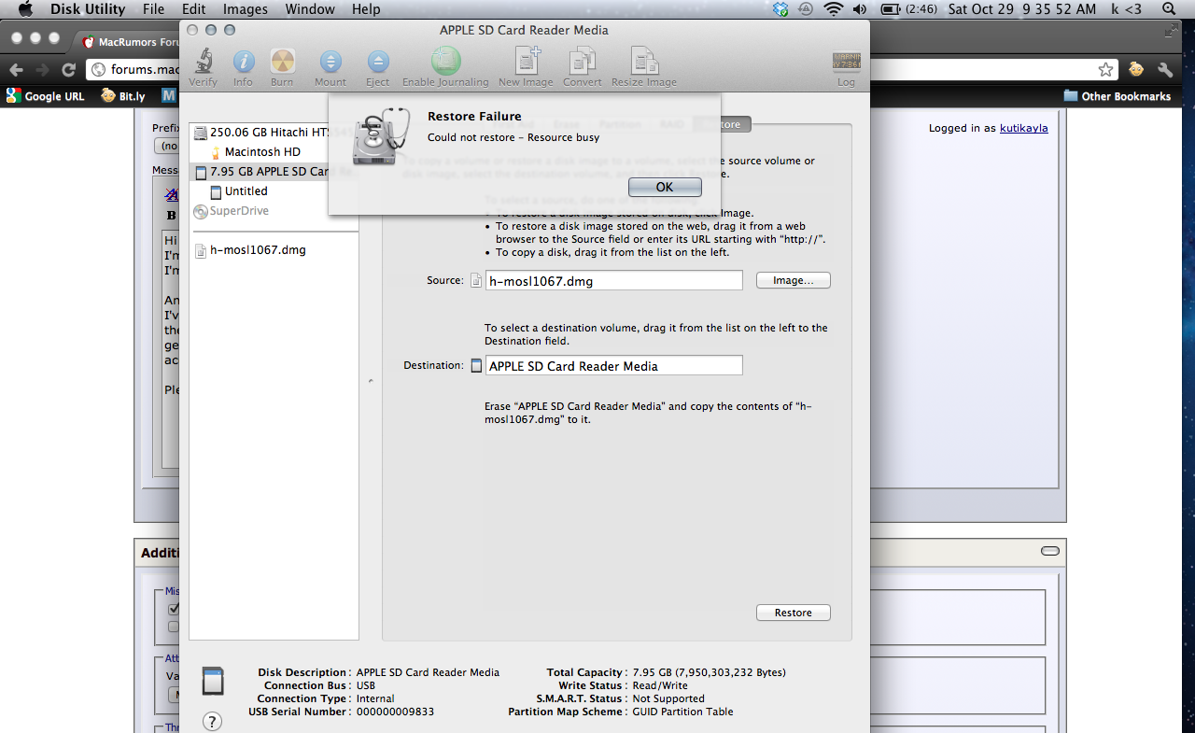Screen dimensions: 1195x733
Task: Open the Edit menu
Action: click(194, 9)
